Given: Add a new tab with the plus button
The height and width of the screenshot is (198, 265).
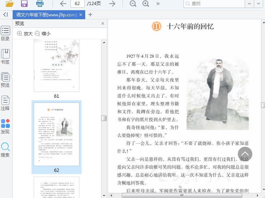Looking at the screenshot, I should pyautogui.click(x=90, y=15).
